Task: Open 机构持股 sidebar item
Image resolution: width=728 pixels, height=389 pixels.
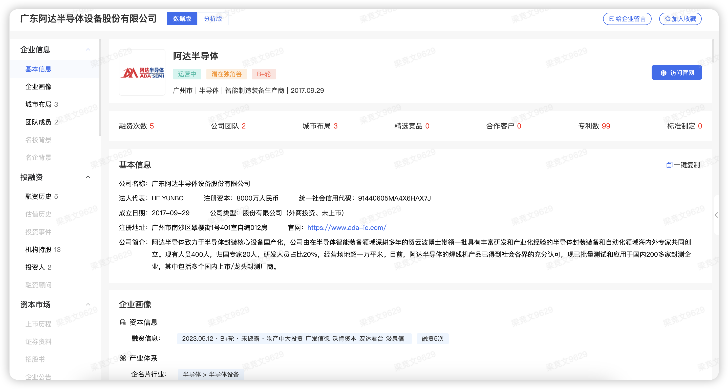Action: coord(43,250)
